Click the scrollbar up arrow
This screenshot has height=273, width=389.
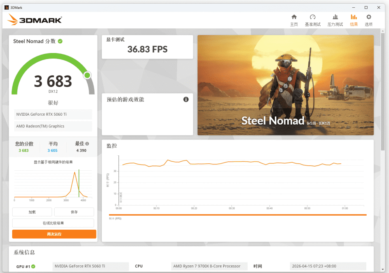click(383, 31)
